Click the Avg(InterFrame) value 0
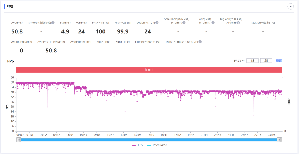299x154 pixels. tap(22, 51)
